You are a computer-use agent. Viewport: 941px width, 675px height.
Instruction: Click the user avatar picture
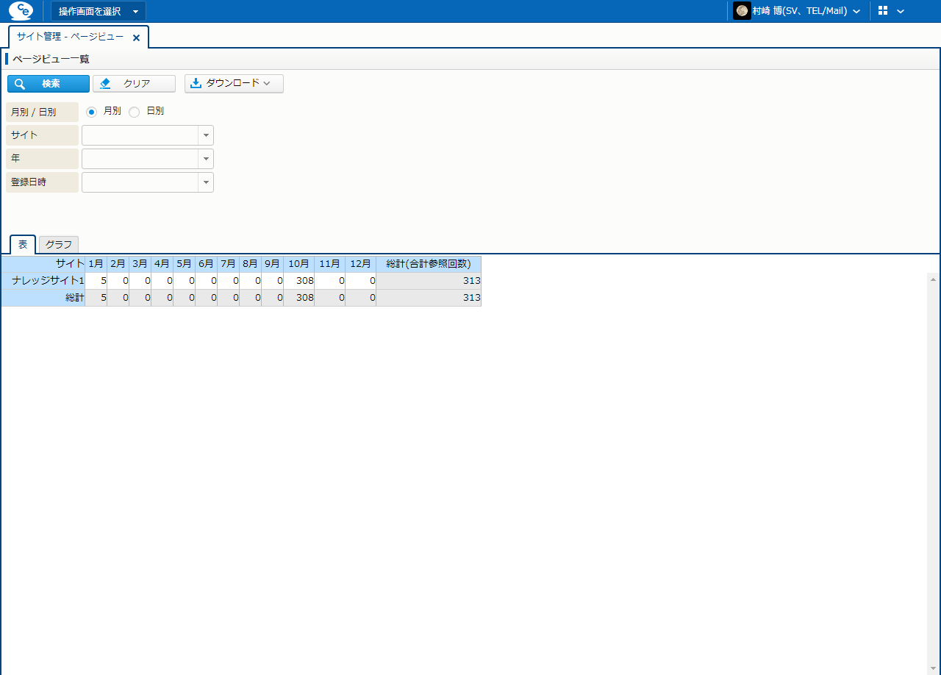[x=742, y=11]
